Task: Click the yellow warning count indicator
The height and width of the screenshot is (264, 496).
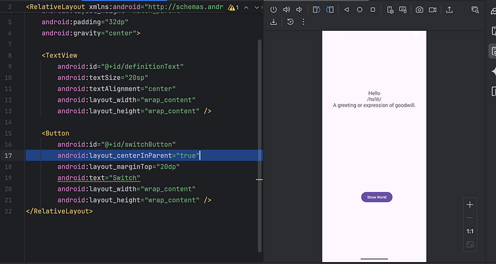Action: click(x=234, y=7)
